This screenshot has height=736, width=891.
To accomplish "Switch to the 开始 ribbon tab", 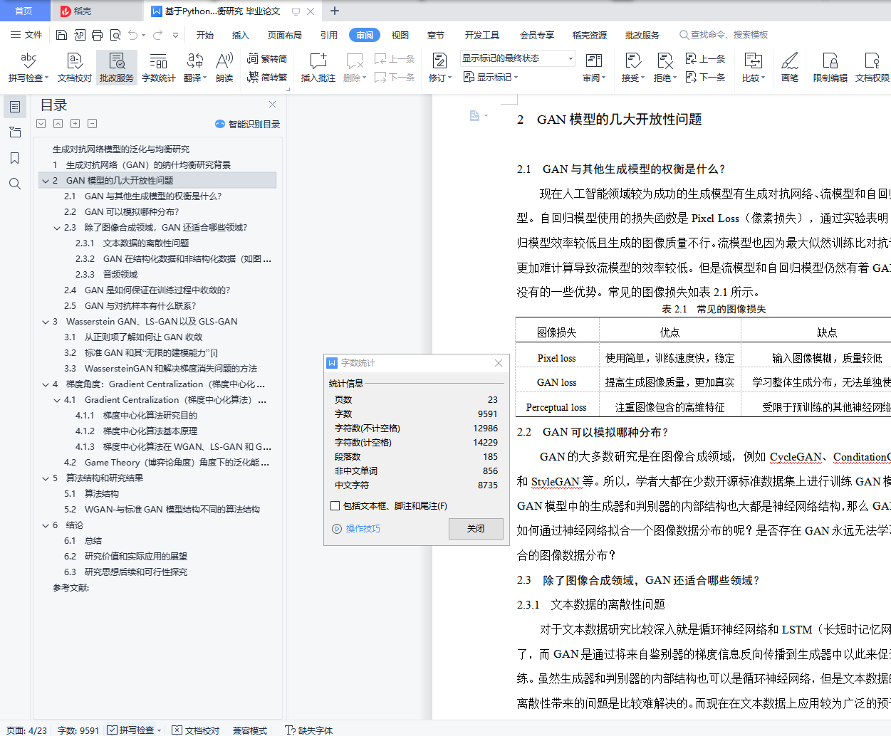I will coord(205,35).
